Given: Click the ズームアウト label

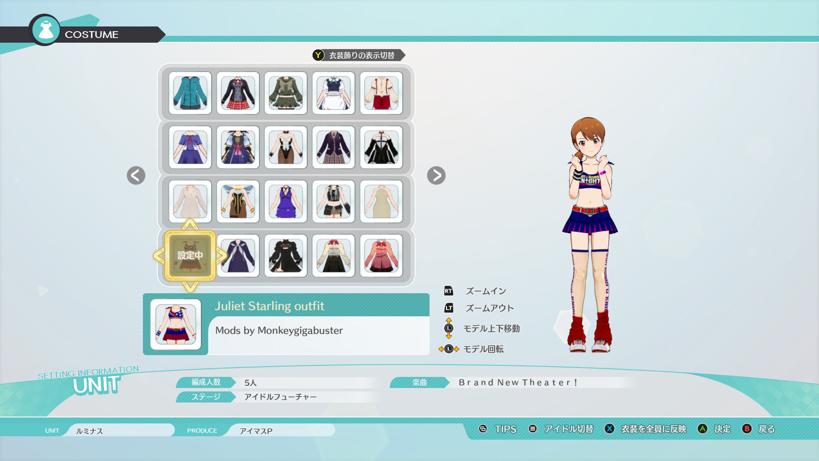Looking at the screenshot, I should (490, 308).
